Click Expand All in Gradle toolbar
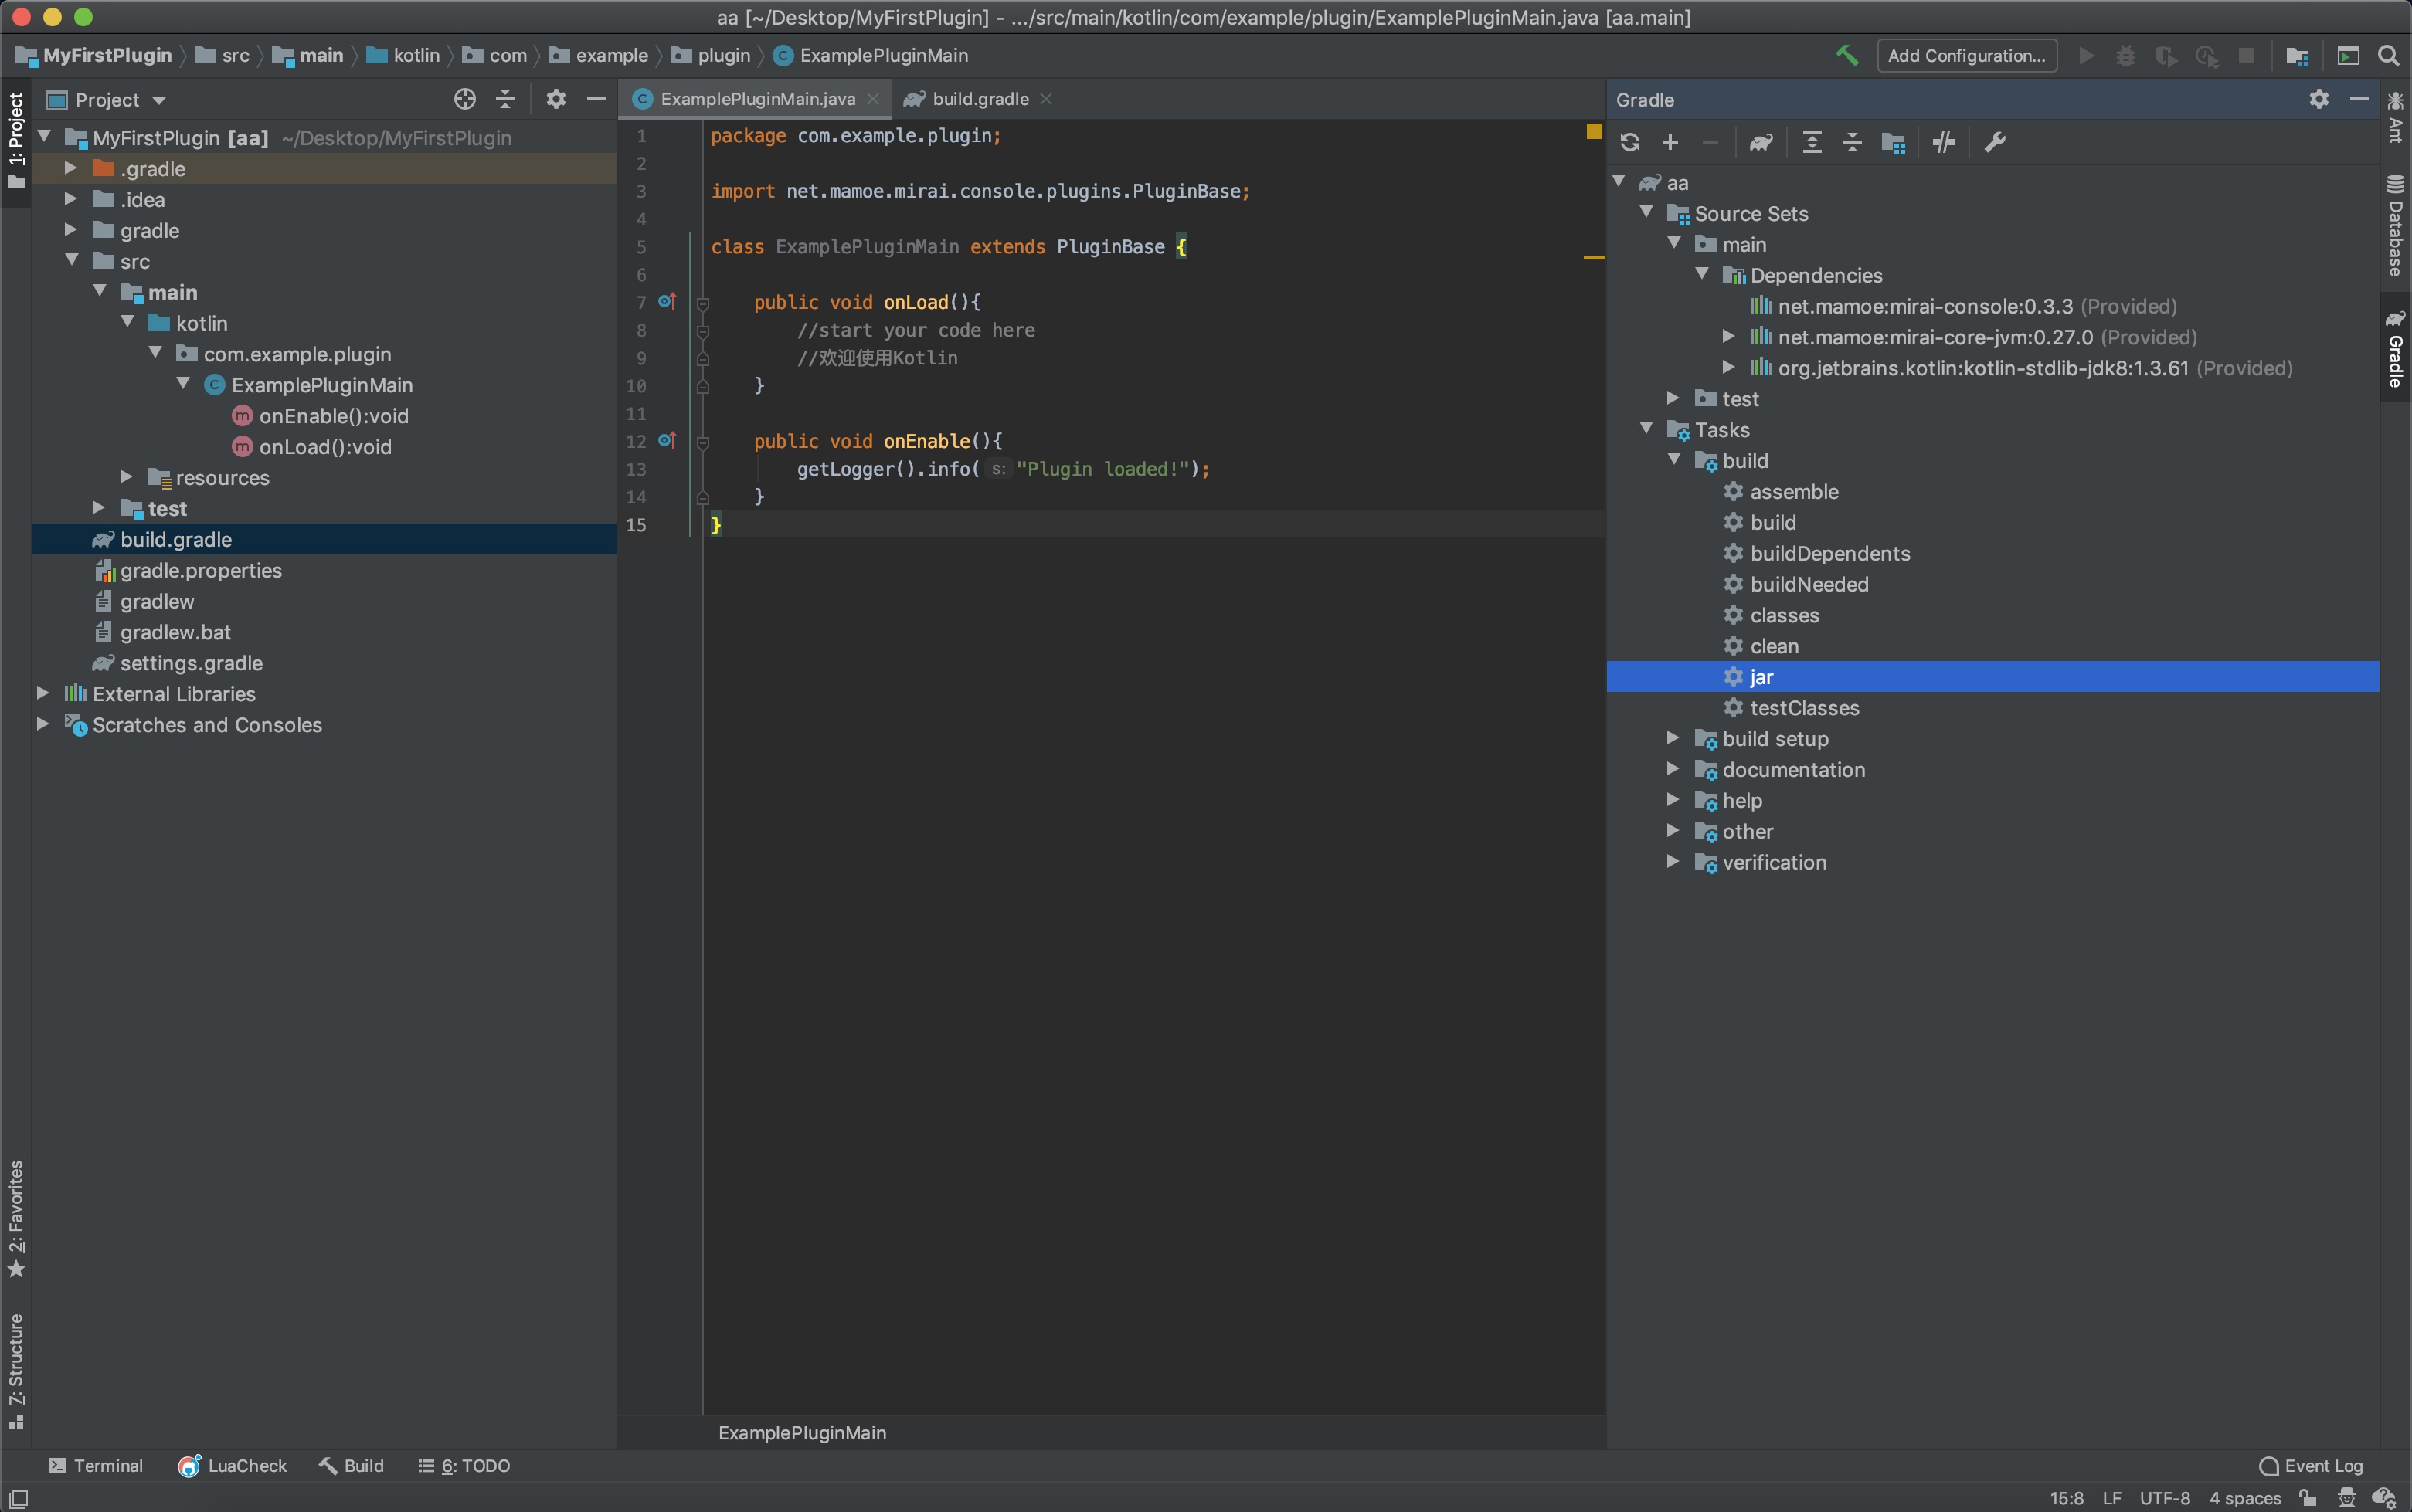2412x1512 pixels. click(1811, 142)
